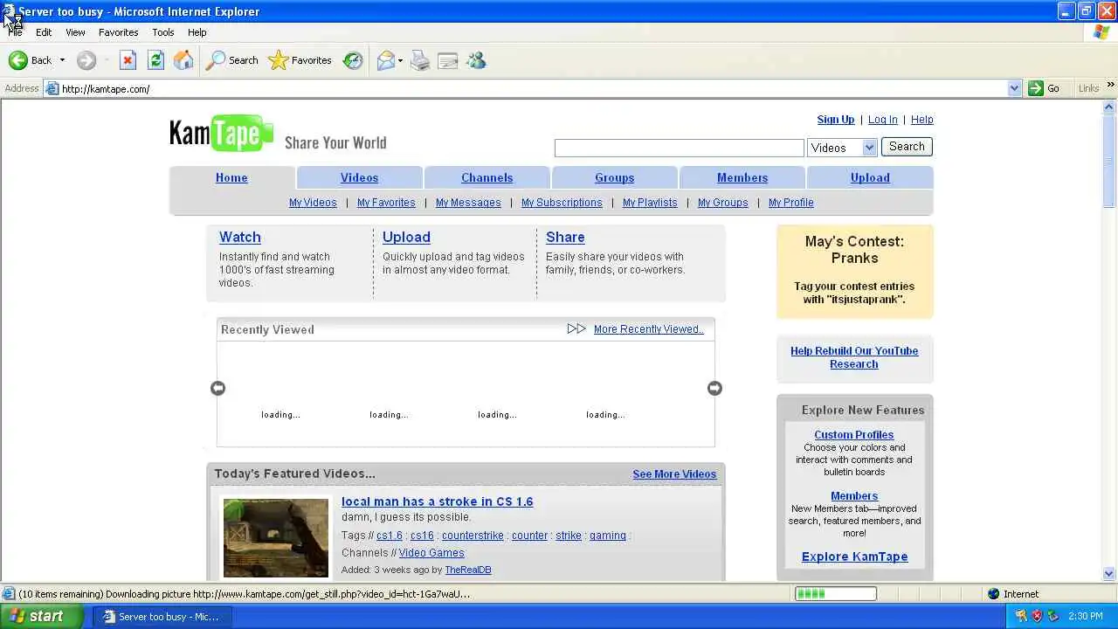Viewport: 1118px width, 629px height.
Task: Click the page icon in address bar
Action: tap(52, 88)
